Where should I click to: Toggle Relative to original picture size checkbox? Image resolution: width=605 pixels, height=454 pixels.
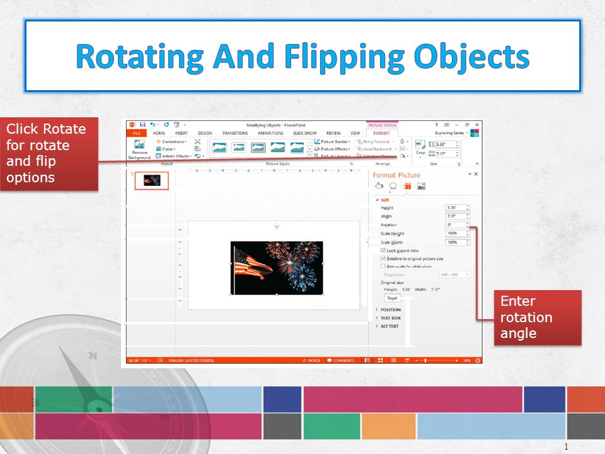[x=383, y=259]
